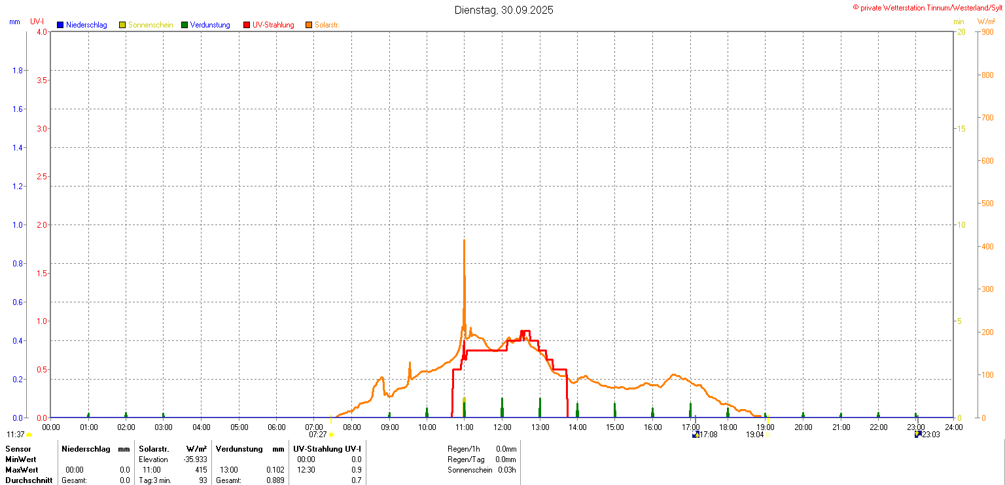This screenshot has width=1005, height=485.
Task: Click the Solarstr. MaxWert value 415
Action: coord(201,470)
